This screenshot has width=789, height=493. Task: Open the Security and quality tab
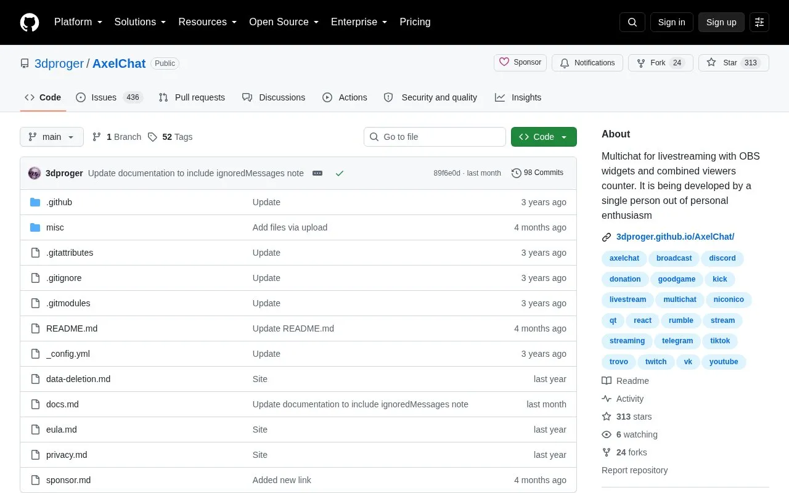[x=430, y=97]
